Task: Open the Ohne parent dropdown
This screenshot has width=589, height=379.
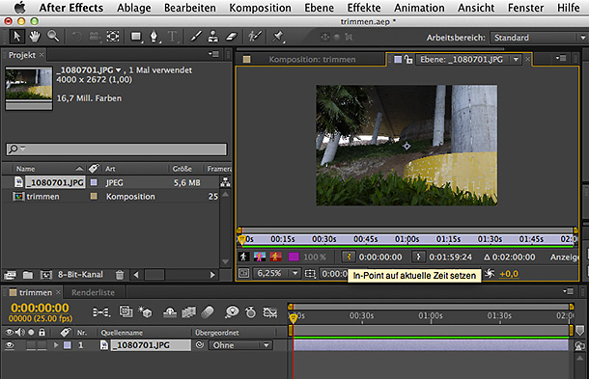Action: click(x=240, y=345)
